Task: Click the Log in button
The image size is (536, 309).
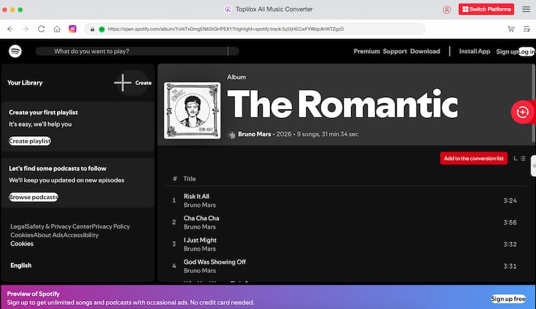Action: (527, 52)
